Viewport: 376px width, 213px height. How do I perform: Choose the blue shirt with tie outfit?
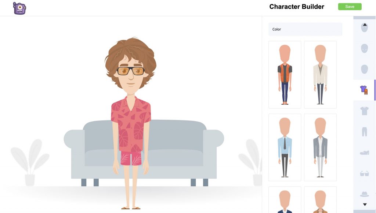285,147
